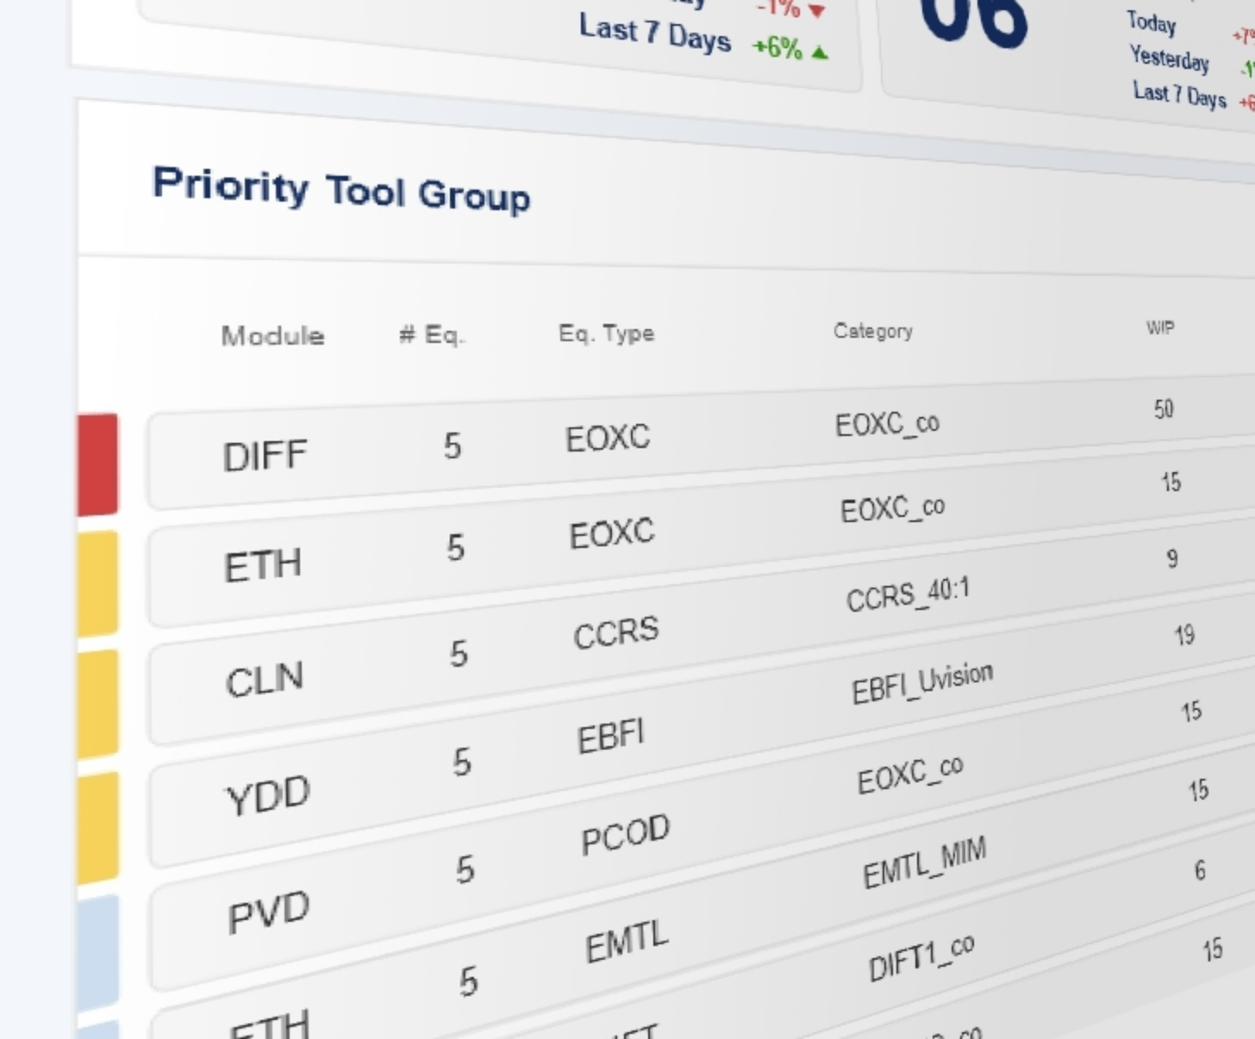The height and width of the screenshot is (1039, 1255).
Task: Click the EBFI equipment type cell
Action: click(610, 737)
